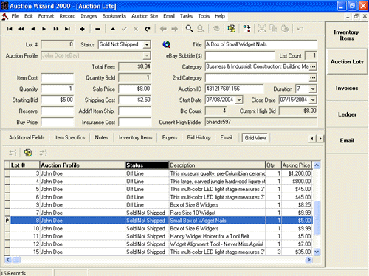369x276 pixels.
Task: Click the find next magnifier icon
Action: pos(201,29)
